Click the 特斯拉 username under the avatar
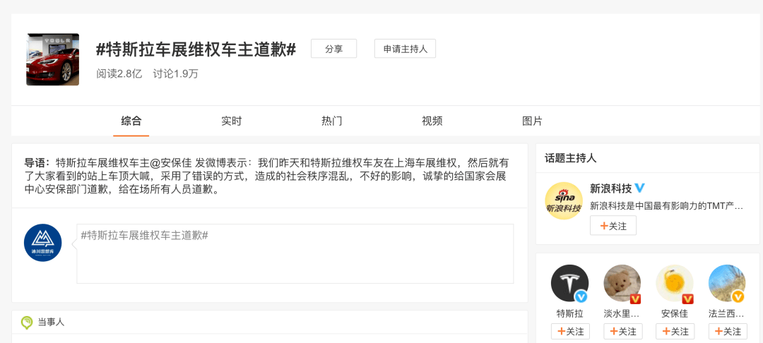 point(570,314)
